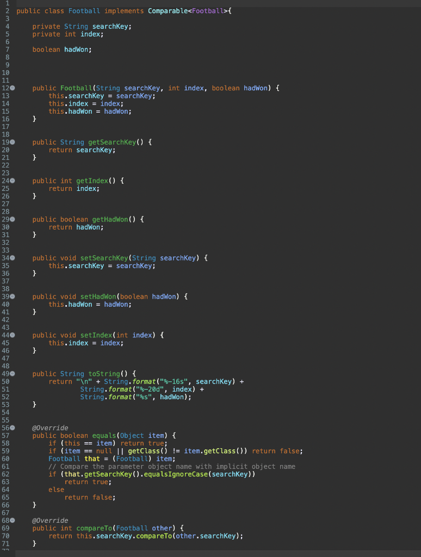Click equalsIgnoreCase on line 62
This screenshot has height=557, width=421.
point(176,474)
